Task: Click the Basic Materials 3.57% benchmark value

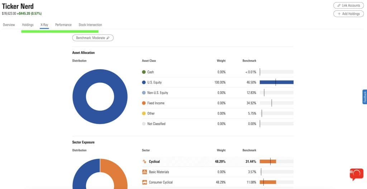Action: point(252,172)
